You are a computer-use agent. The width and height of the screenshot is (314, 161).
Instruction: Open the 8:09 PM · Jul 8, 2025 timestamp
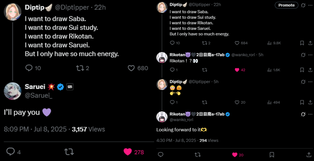pyautogui.click(x=35, y=129)
